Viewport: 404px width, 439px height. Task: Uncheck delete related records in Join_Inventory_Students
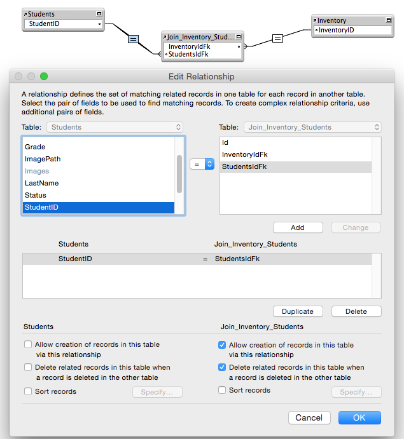point(222,367)
